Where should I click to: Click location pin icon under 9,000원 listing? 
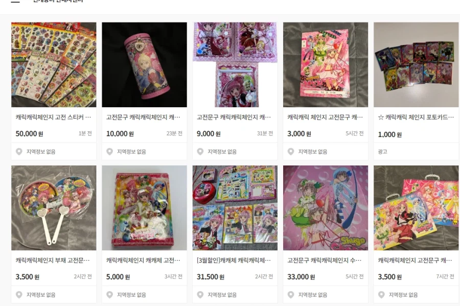[x=200, y=152]
